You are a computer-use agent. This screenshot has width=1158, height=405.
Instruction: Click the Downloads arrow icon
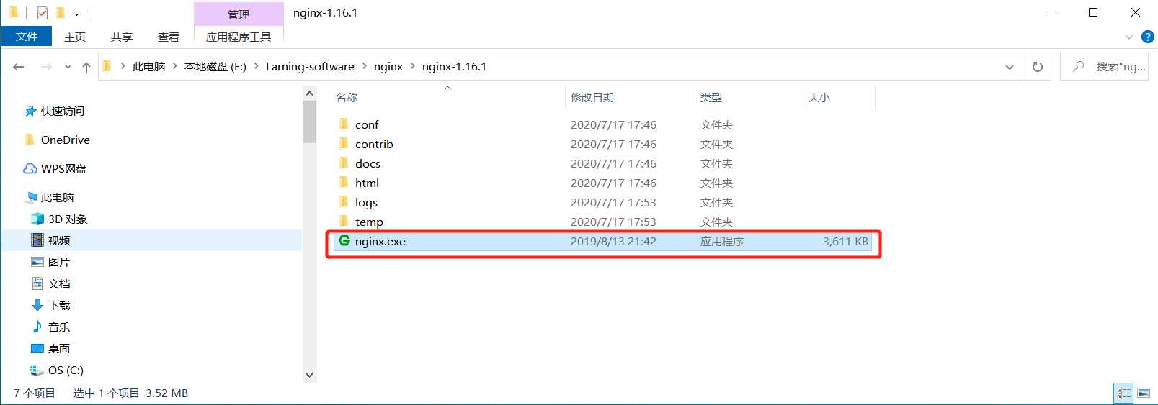(x=37, y=305)
